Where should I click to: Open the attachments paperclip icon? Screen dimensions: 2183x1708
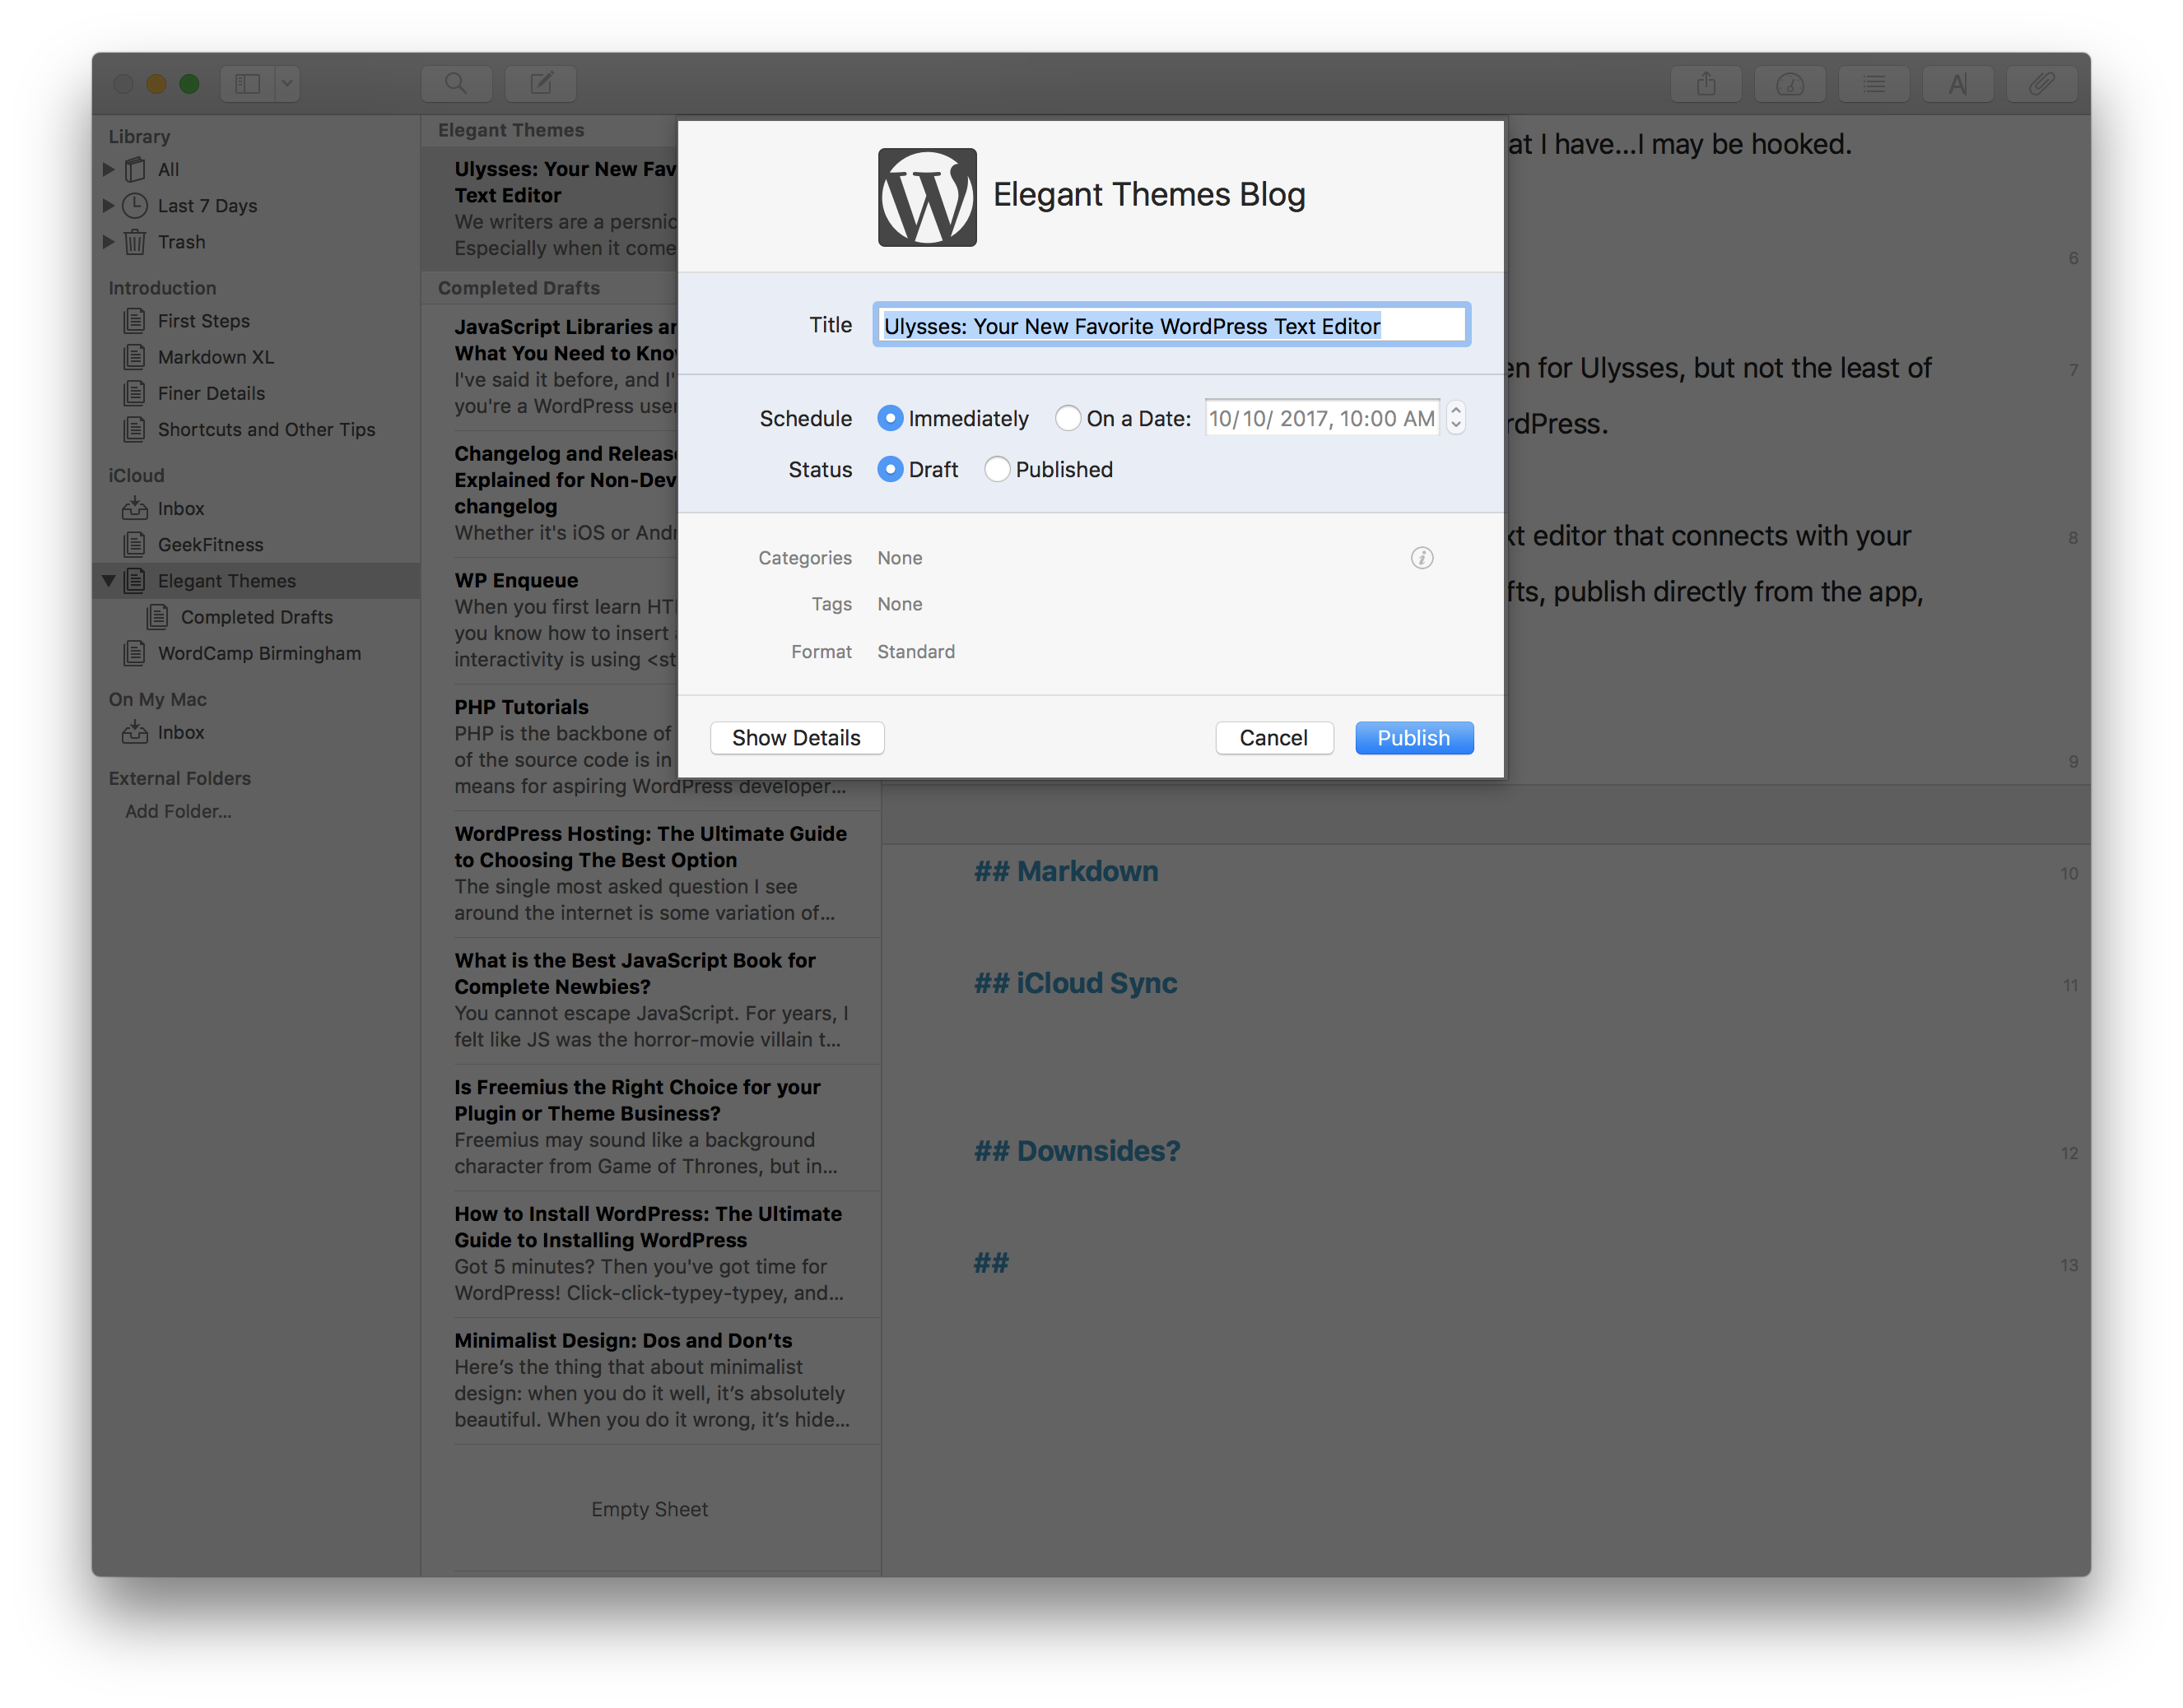(x=2041, y=84)
